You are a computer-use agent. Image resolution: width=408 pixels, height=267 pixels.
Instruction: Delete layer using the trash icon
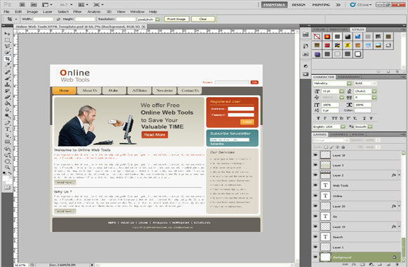pyautogui.click(x=397, y=265)
